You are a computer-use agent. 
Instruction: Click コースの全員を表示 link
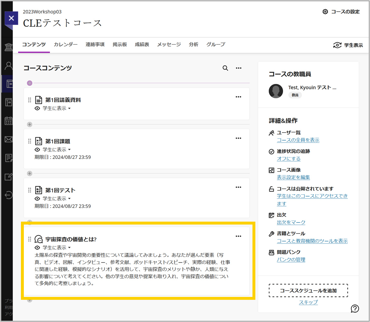tap(298, 140)
